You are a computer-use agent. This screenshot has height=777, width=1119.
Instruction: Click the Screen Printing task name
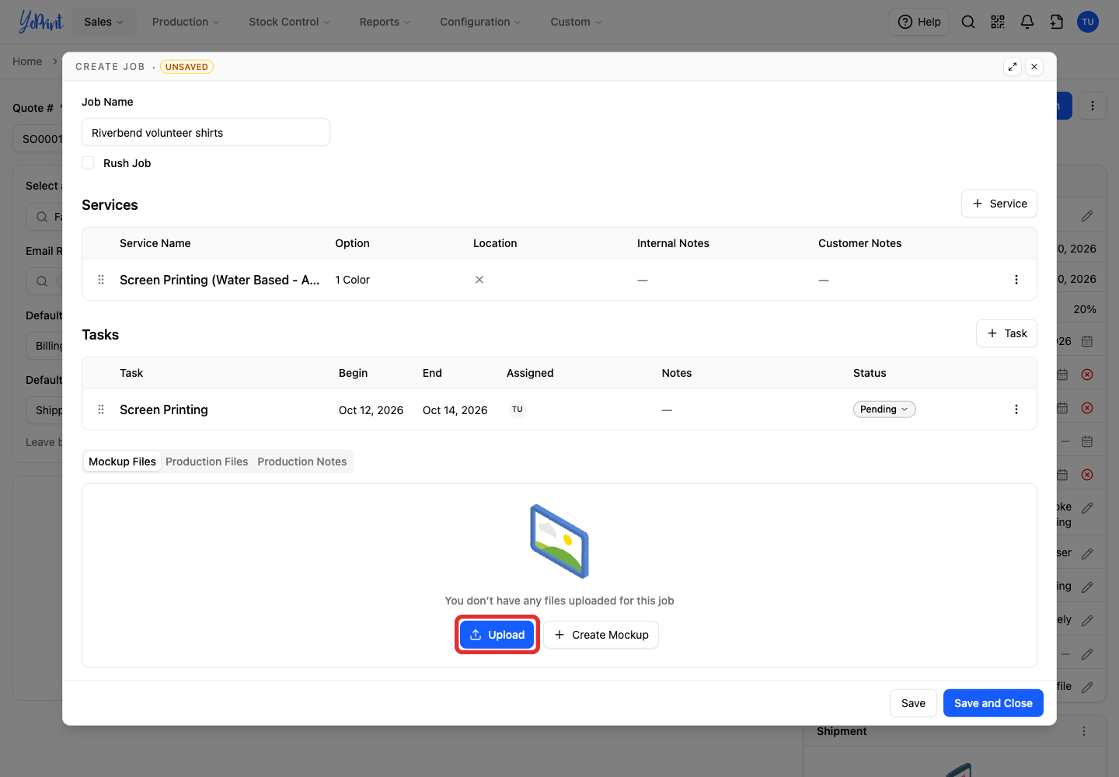pyautogui.click(x=164, y=409)
